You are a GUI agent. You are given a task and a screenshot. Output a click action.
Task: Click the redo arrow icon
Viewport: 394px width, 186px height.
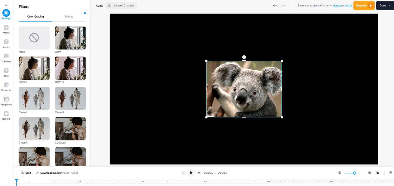point(283,6)
